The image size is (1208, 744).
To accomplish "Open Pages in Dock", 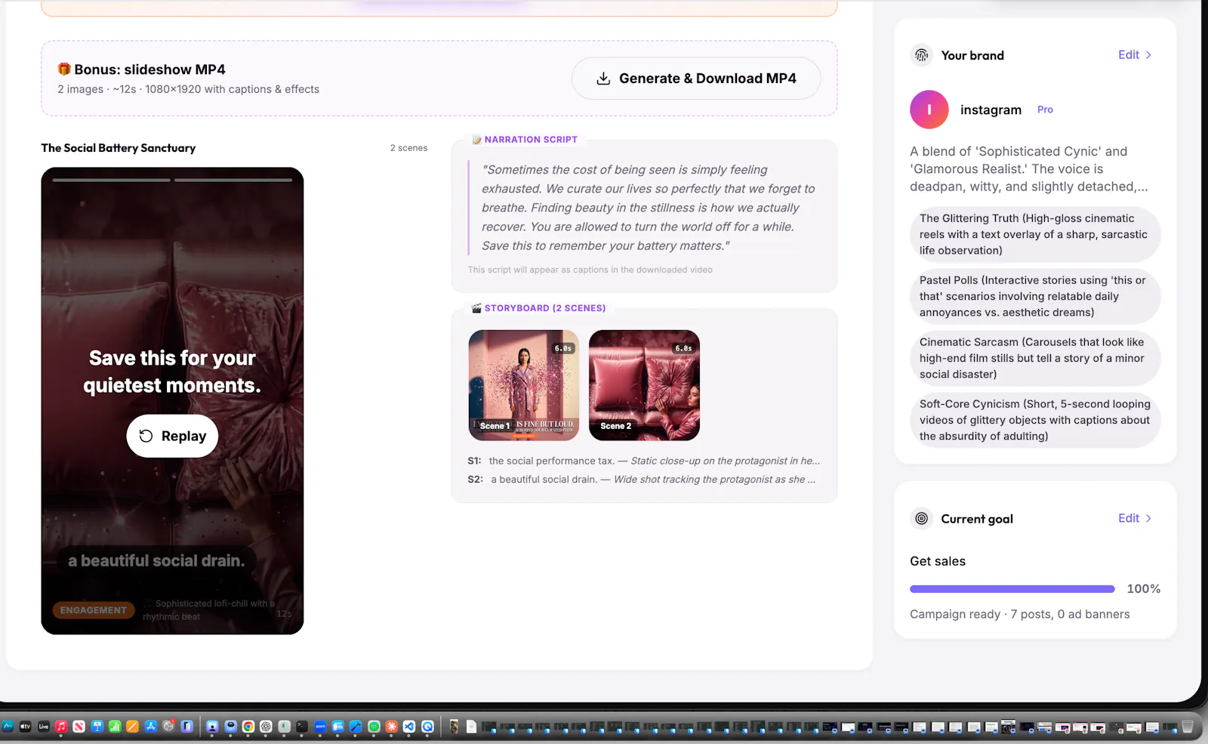I will tap(132, 727).
